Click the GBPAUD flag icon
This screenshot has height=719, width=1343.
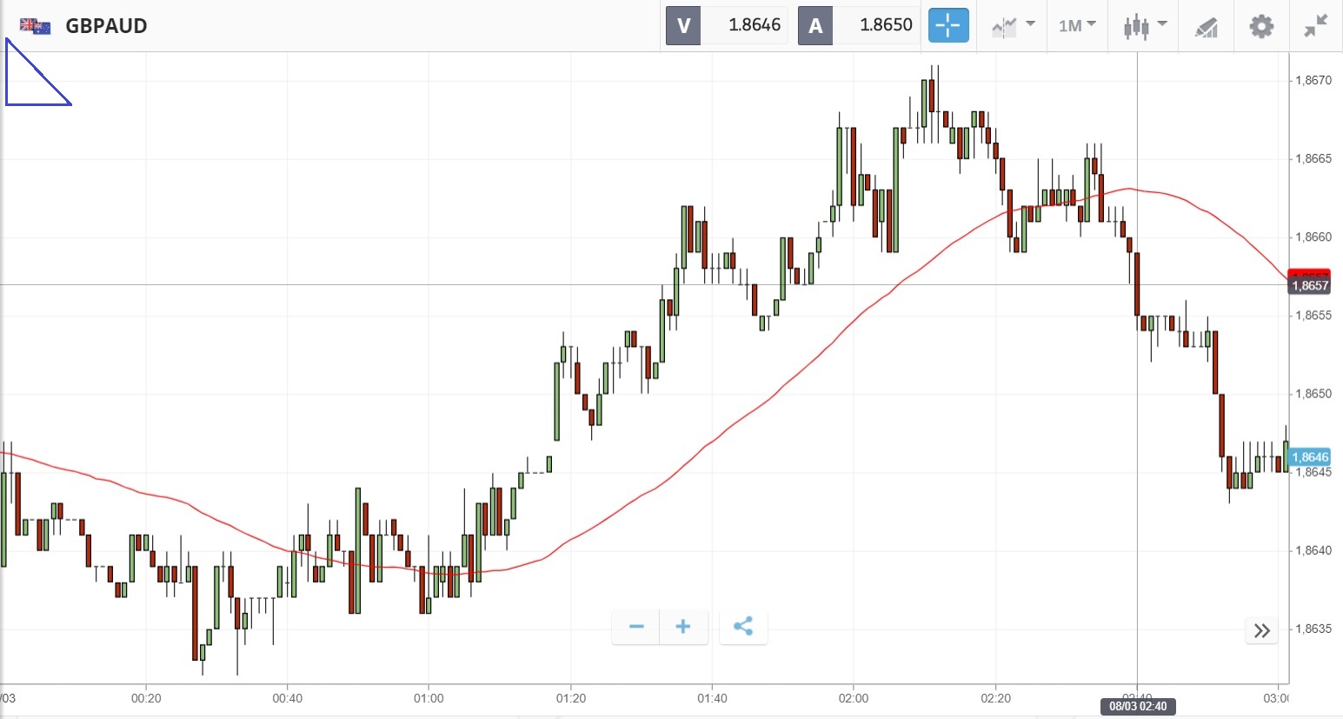[x=35, y=26]
